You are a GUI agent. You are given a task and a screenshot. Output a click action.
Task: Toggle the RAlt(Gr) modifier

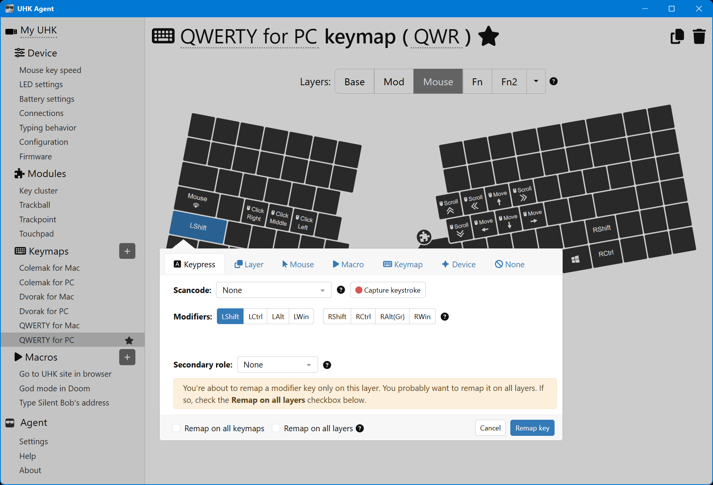(392, 316)
